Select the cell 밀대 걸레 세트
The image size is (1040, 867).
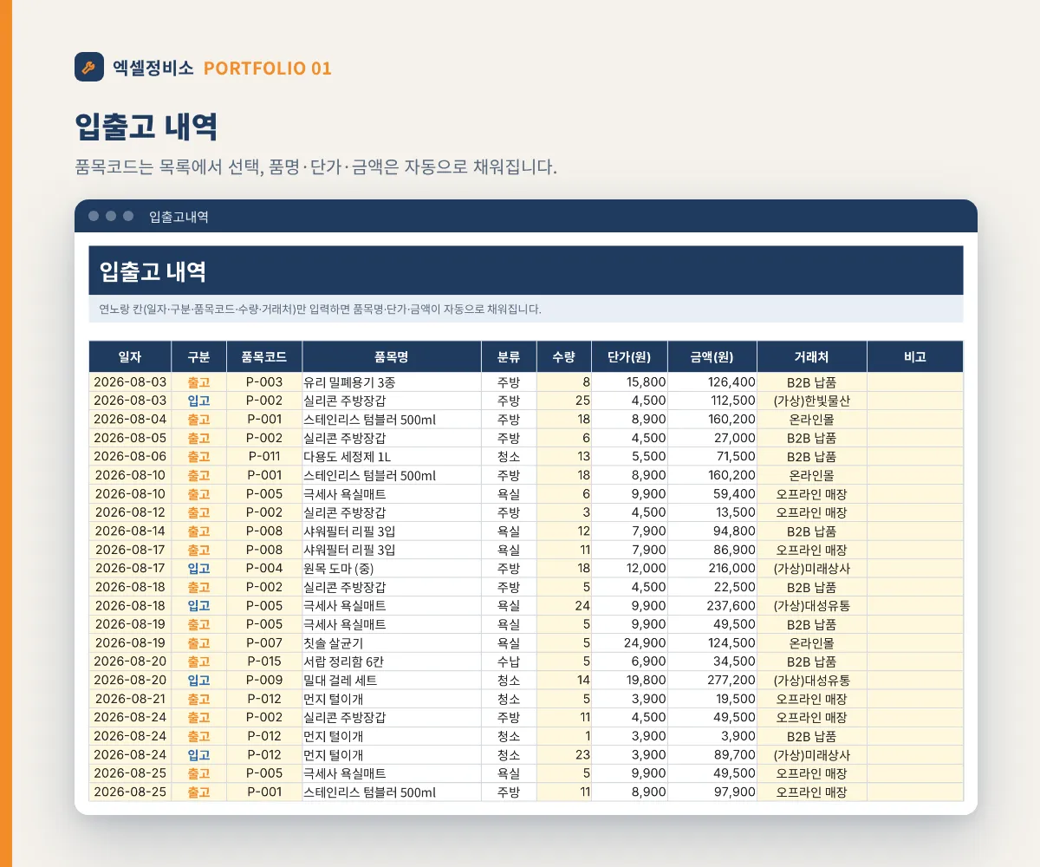[x=392, y=680]
